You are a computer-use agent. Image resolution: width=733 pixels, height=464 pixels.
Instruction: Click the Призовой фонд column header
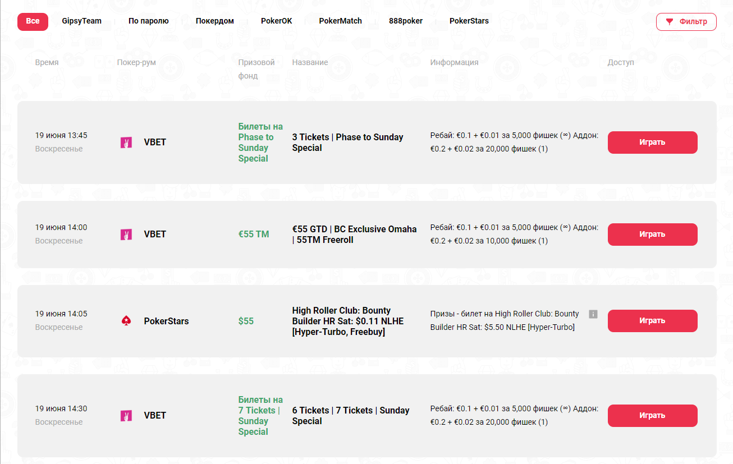point(256,69)
